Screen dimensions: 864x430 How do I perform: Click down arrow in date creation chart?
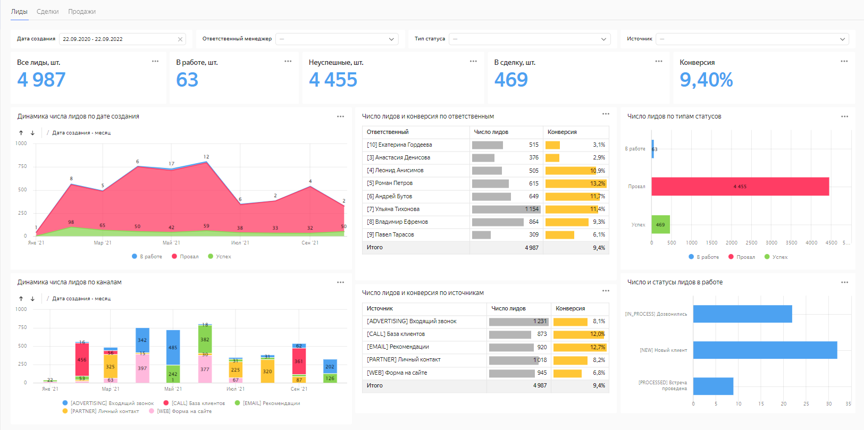point(32,133)
